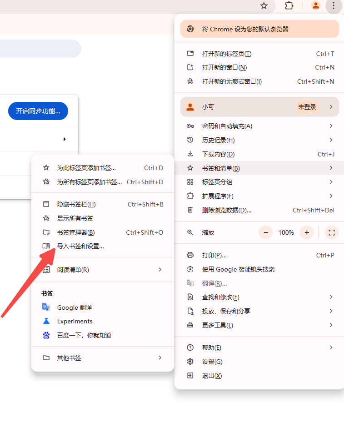This screenshot has width=344, height=433.
Task: Click the bookmark star icon in toolbar
Action: tap(264, 6)
